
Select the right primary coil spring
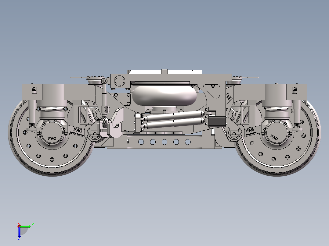pos(278,109)
